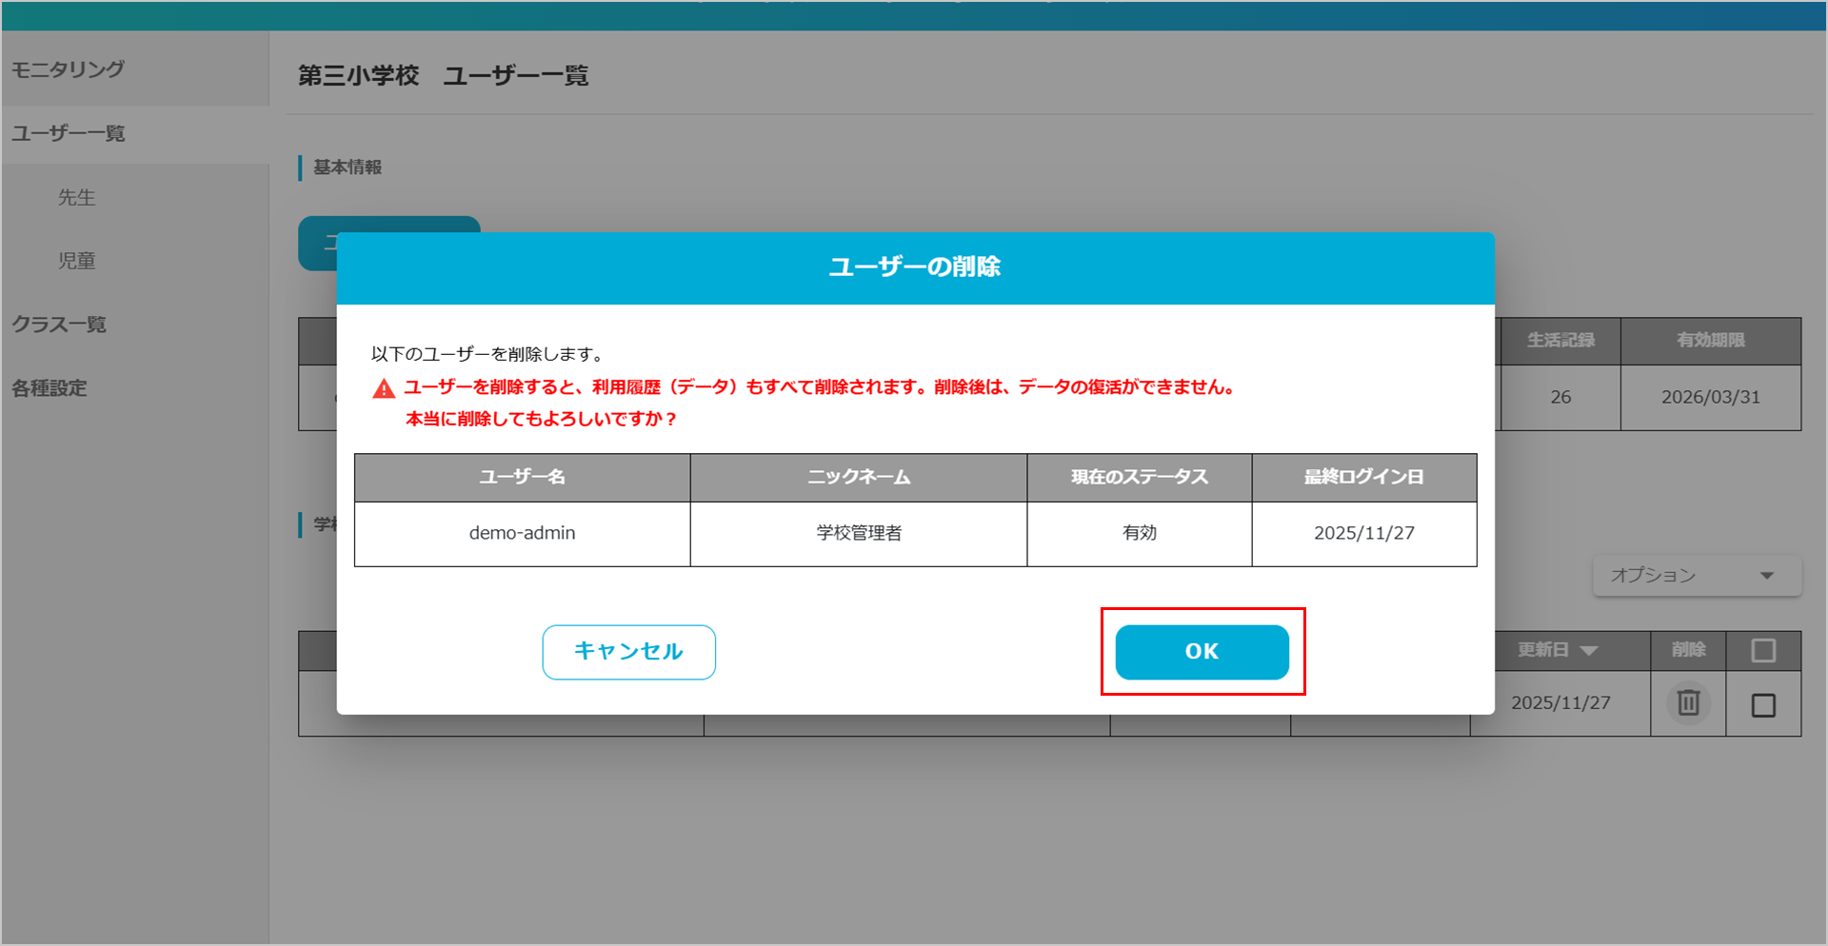
Task: Click the ユーザーの削除 dialog title bar
Action: pyautogui.click(x=915, y=267)
